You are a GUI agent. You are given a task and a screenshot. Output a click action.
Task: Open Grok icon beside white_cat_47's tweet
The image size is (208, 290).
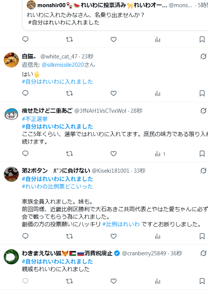pyautogui.click(x=203, y=57)
